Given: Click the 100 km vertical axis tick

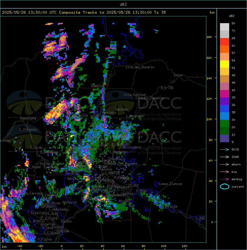Looking at the screenshot, I should [x=209, y=119].
